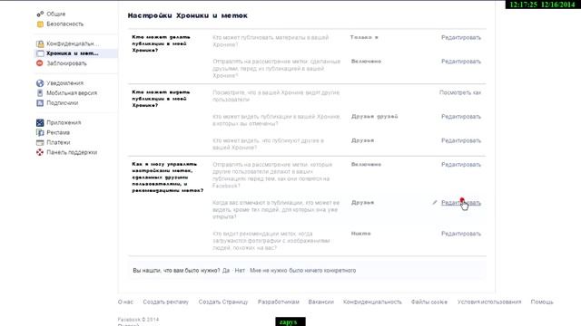Edit who sees friends' posts in Хроника
The image size is (581, 326).
click(461, 141)
